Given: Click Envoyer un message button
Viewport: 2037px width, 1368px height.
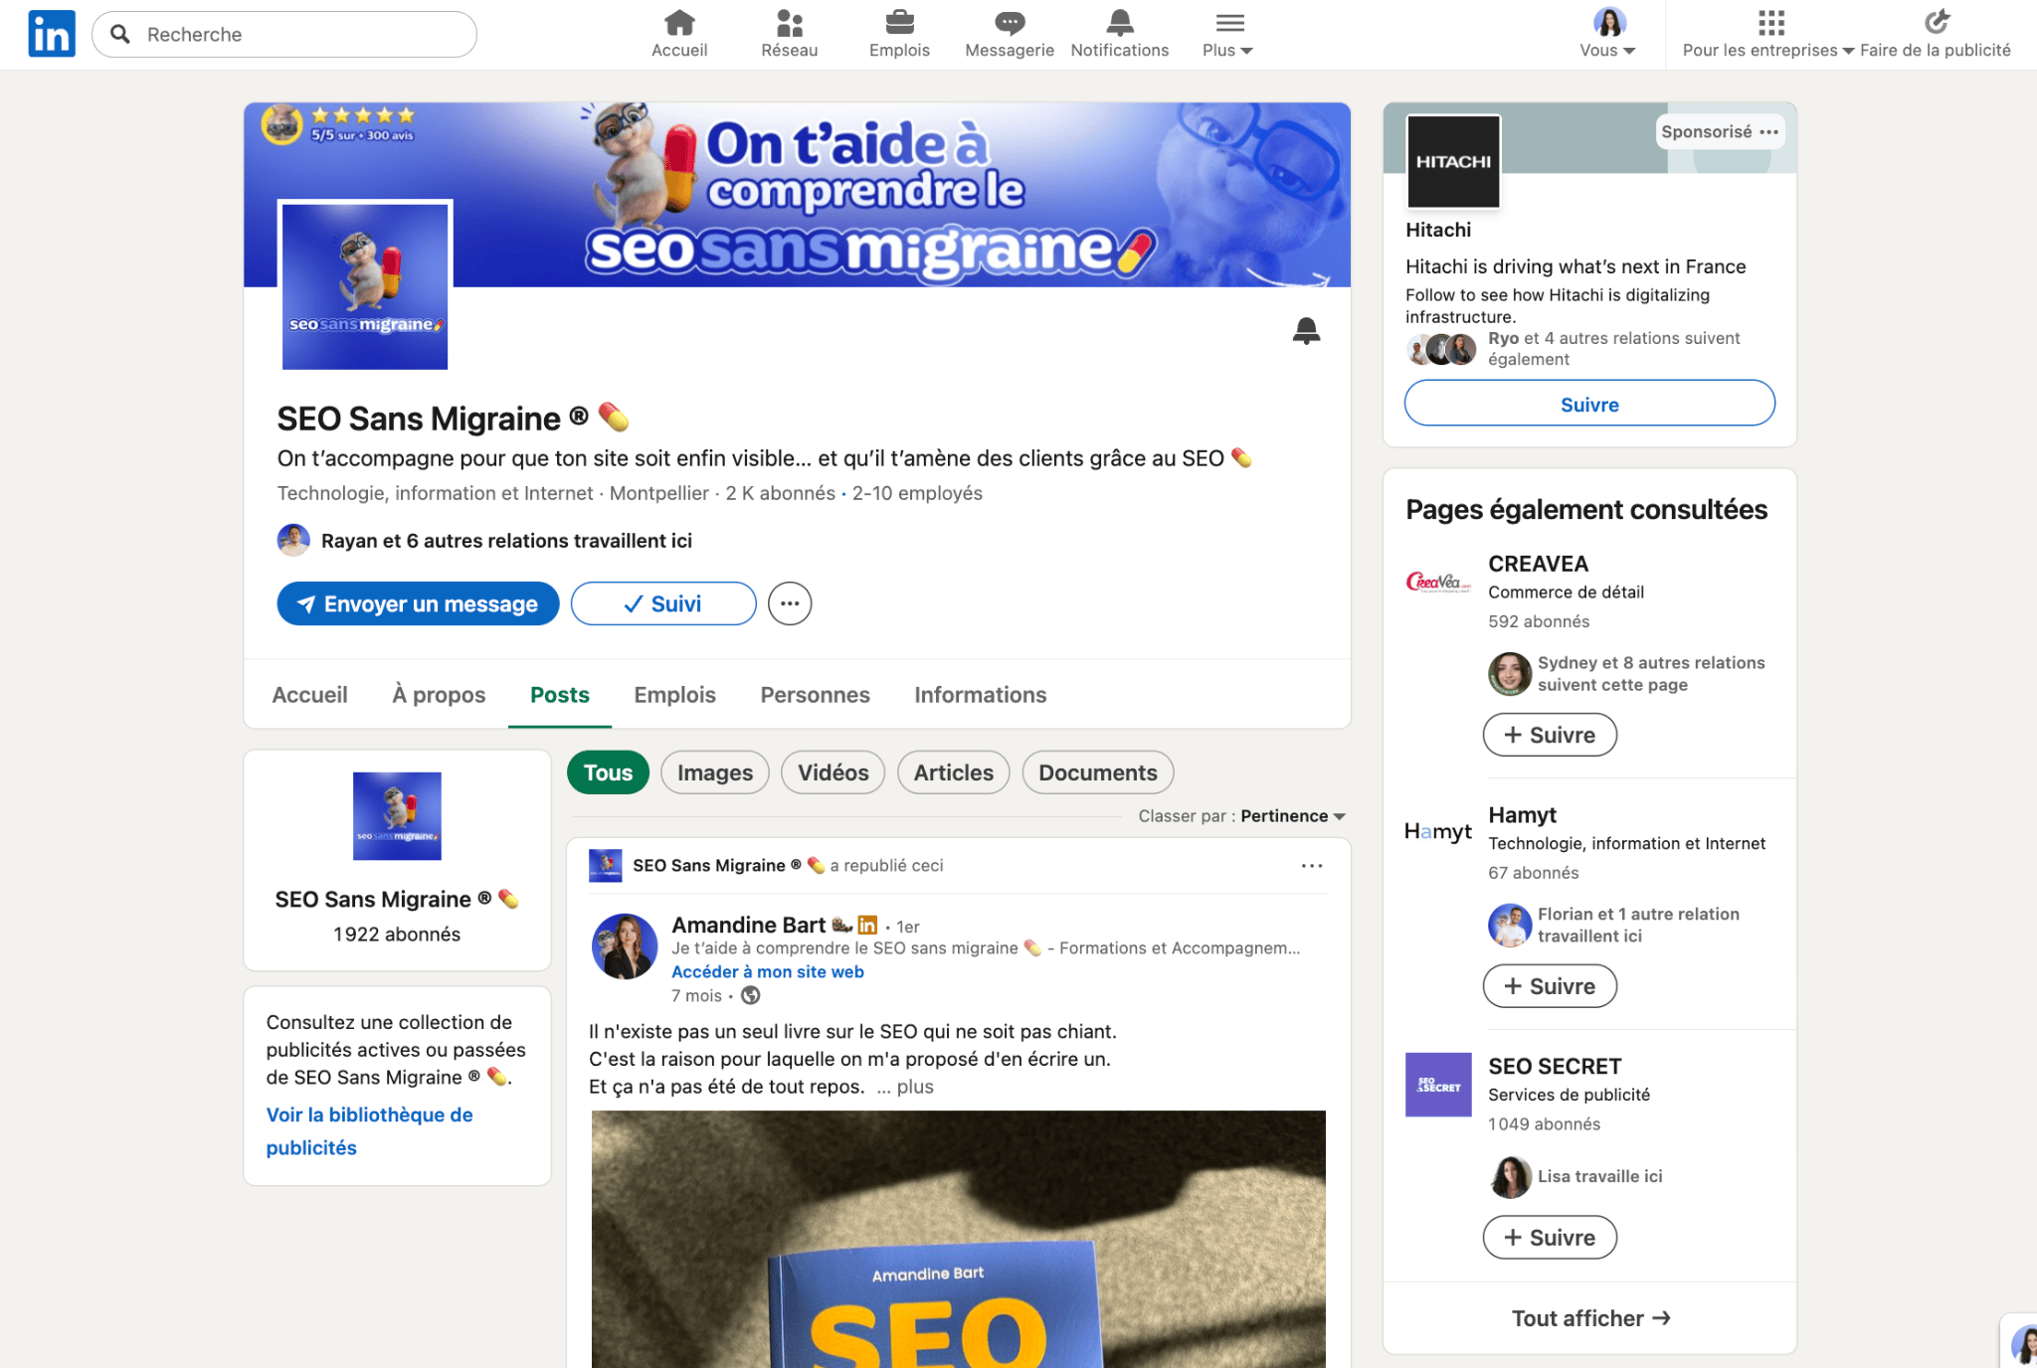Looking at the screenshot, I should pos(418,603).
